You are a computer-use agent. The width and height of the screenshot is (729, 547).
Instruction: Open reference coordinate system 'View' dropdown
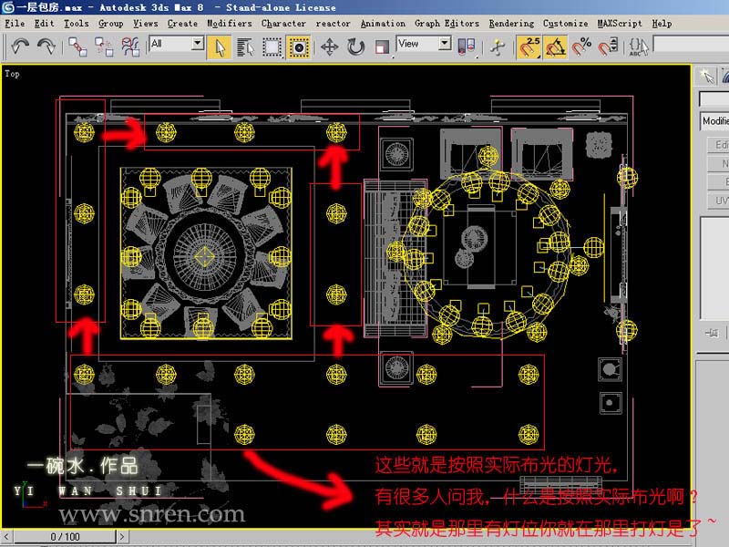click(425, 44)
